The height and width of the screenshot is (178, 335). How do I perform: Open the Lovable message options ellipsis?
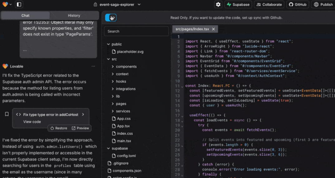tap(93, 66)
